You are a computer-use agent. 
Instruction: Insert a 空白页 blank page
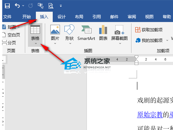click(11, 35)
